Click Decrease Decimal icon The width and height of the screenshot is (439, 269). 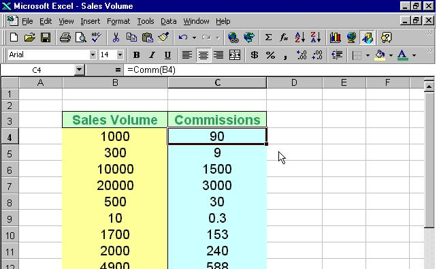coord(317,55)
